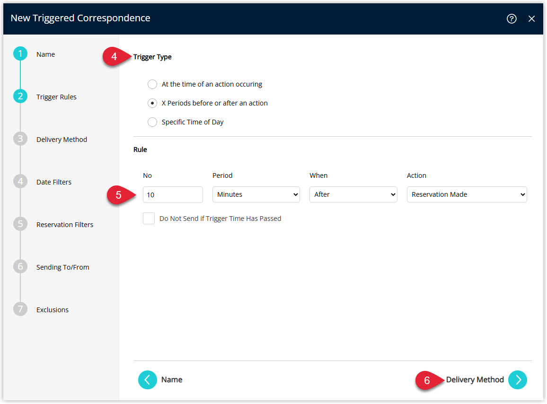Click the 'No' column label
Screen dimensions: 547x404
point(147,176)
